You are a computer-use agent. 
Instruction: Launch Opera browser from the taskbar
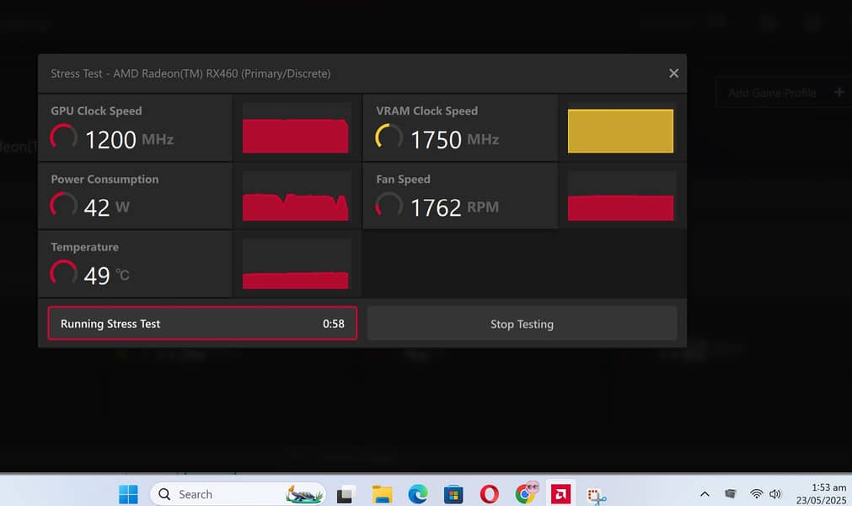[489, 494]
